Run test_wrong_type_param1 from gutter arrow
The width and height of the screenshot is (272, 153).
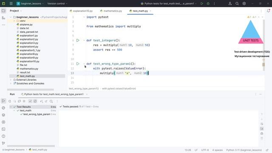(78, 64)
